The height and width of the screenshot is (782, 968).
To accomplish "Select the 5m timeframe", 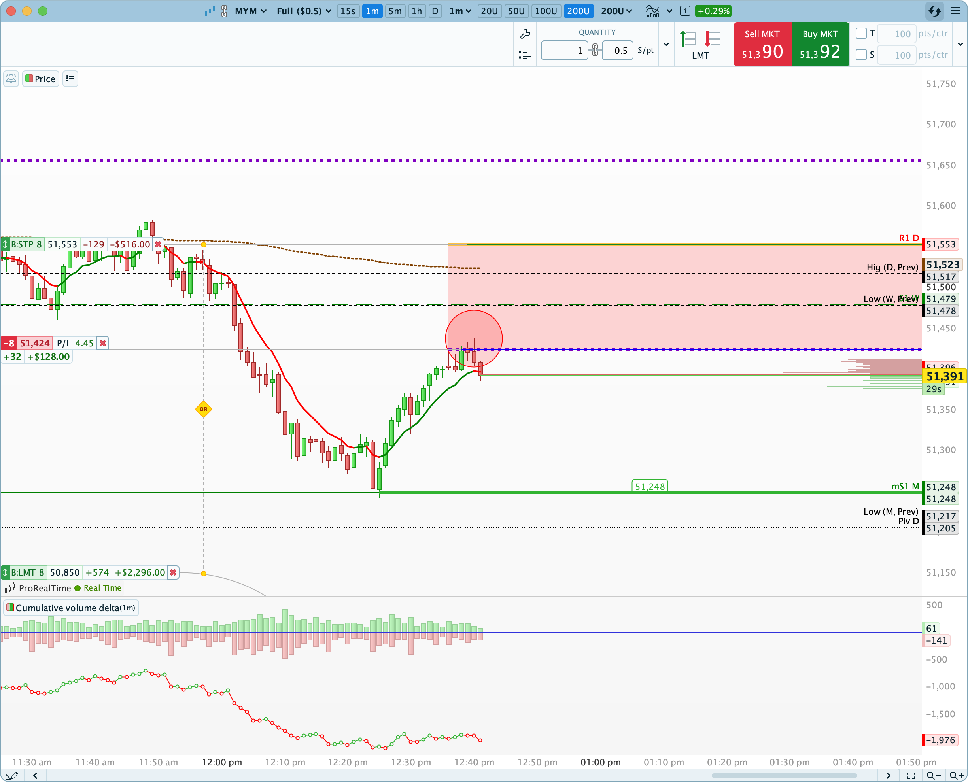I will [x=395, y=11].
